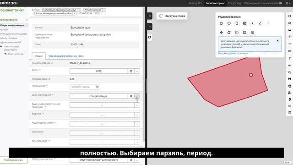293x165 pixels.
Task: Open the Алтайский муниципальный район breadcrumb dropdown
Action: (x=74, y=13)
